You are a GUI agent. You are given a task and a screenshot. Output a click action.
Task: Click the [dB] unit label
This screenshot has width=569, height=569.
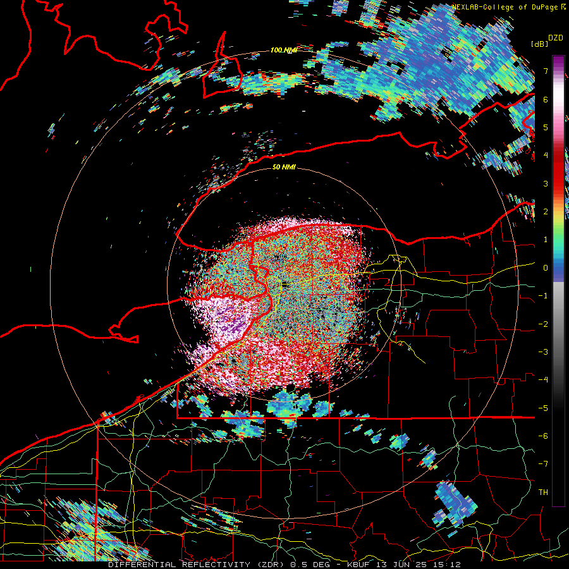[539, 44]
